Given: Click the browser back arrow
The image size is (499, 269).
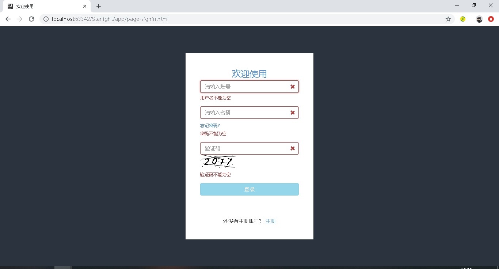Looking at the screenshot, I should pyautogui.click(x=8, y=19).
